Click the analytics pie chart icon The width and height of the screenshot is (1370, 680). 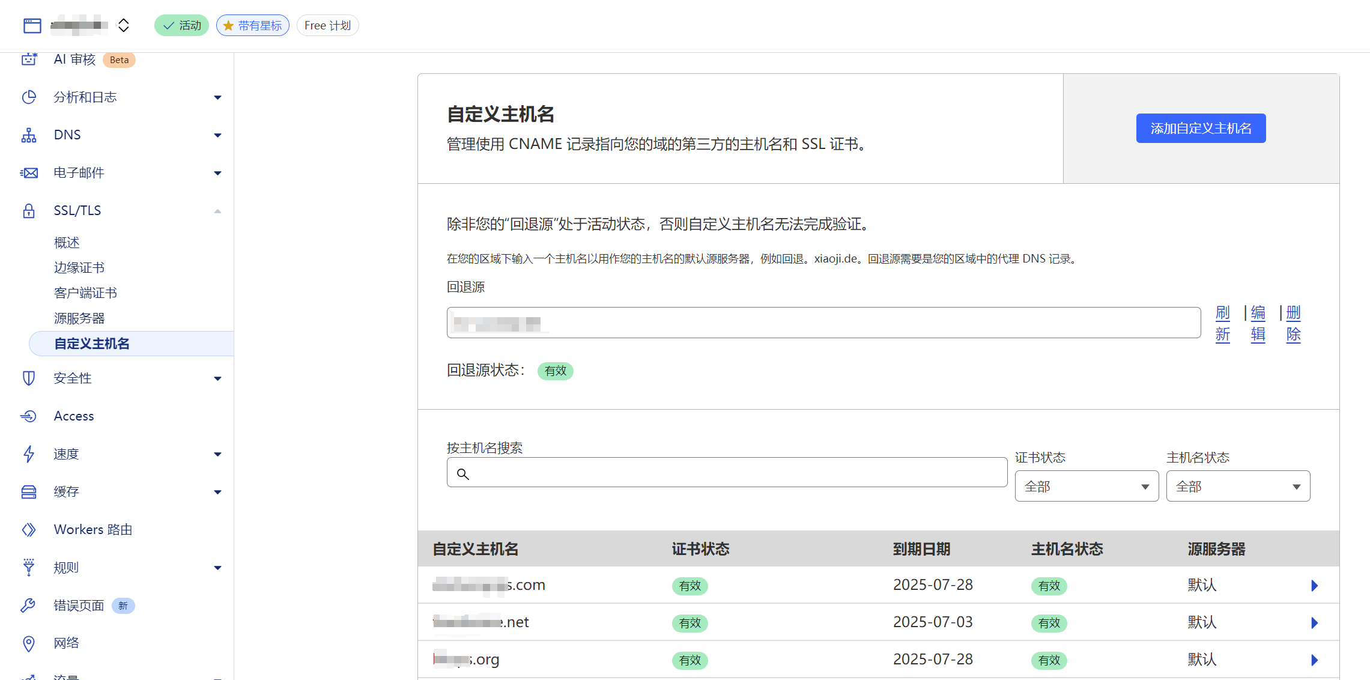click(x=29, y=97)
